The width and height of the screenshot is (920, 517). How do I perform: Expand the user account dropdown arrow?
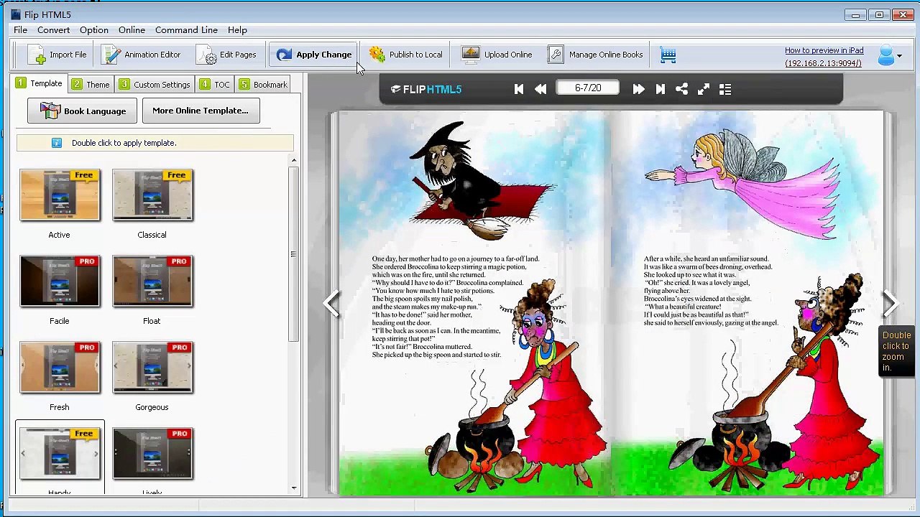coord(899,56)
